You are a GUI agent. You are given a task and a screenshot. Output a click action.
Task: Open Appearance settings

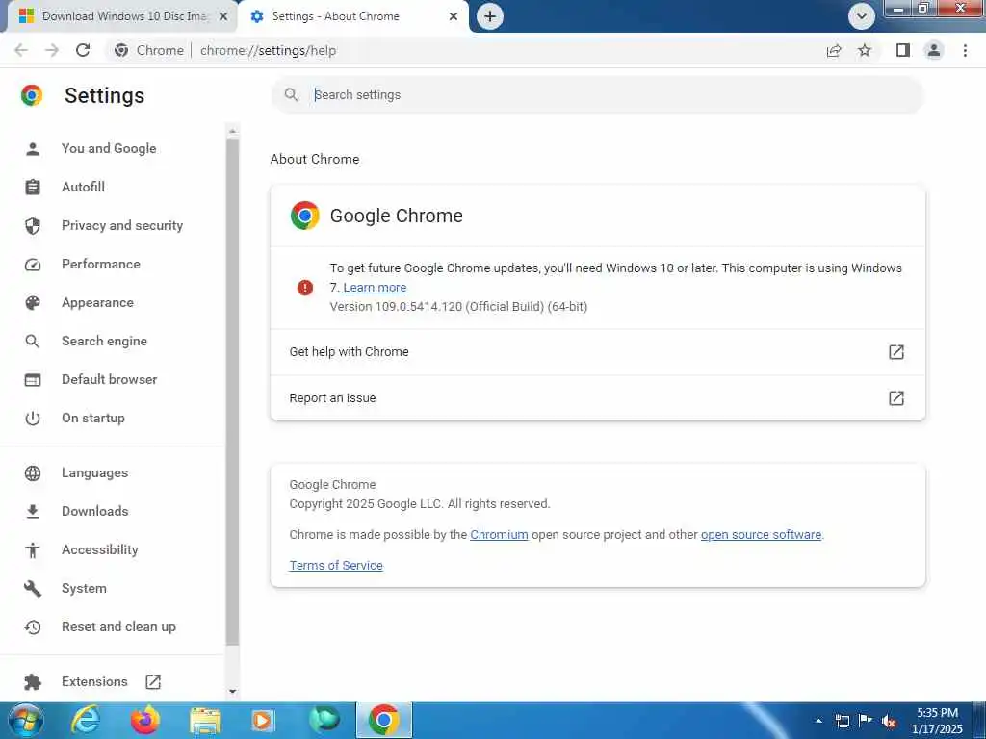[97, 302]
